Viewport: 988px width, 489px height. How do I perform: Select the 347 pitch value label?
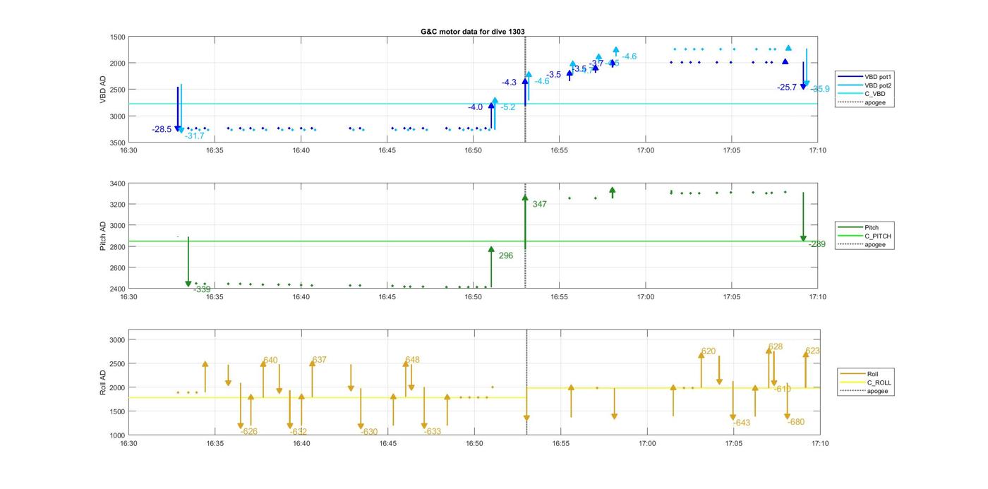tap(539, 204)
